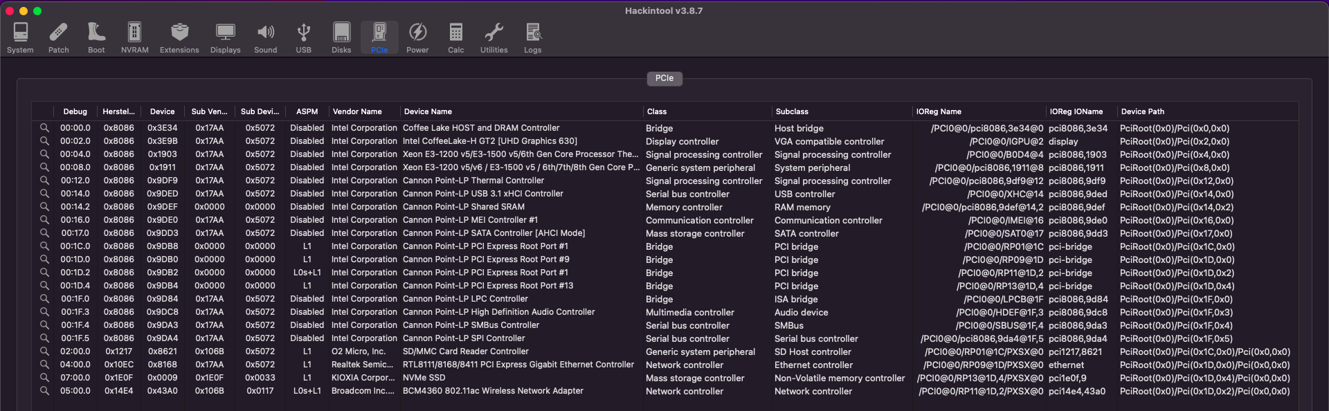
Task: Open the Logs section
Action: [x=532, y=37]
